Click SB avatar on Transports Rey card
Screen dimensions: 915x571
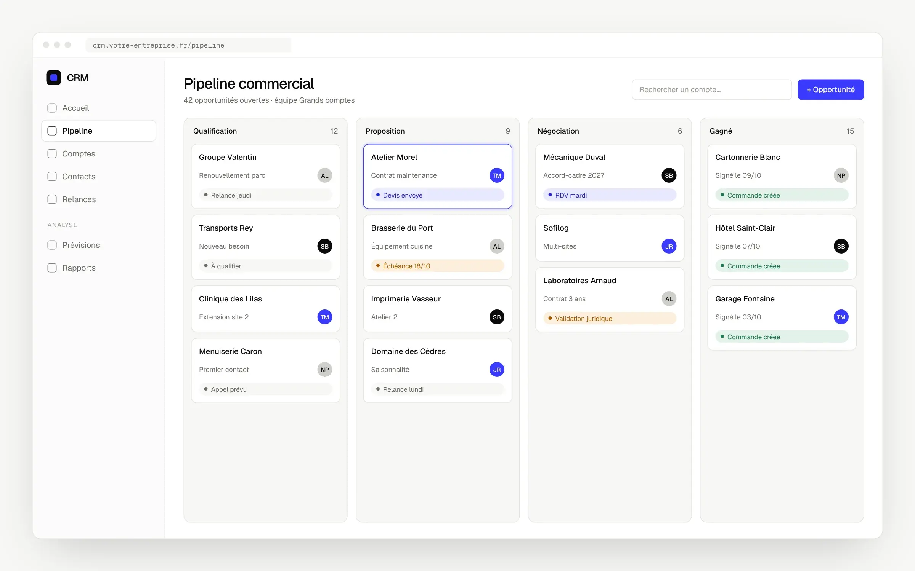click(x=325, y=246)
